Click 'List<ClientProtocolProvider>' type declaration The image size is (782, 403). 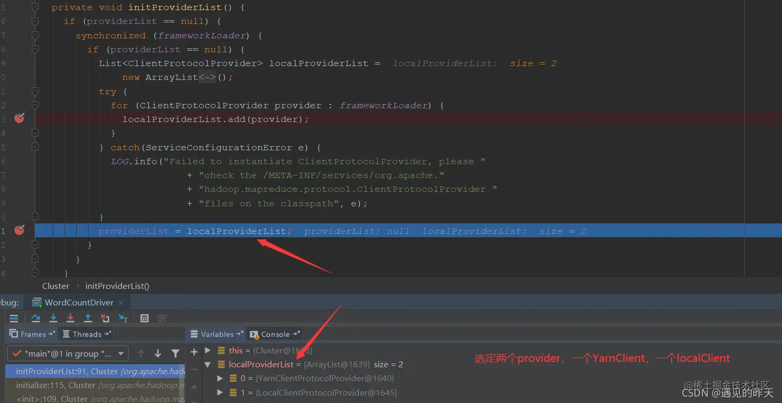pyautogui.click(x=181, y=63)
